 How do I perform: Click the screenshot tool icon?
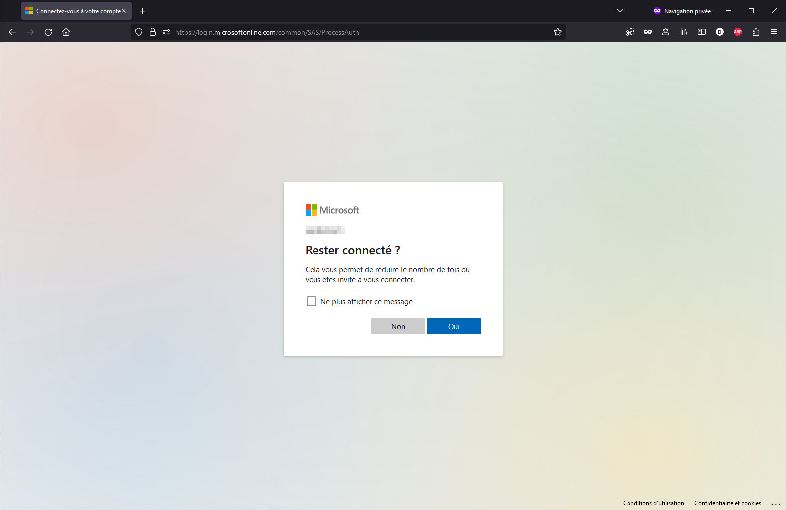[x=630, y=32]
